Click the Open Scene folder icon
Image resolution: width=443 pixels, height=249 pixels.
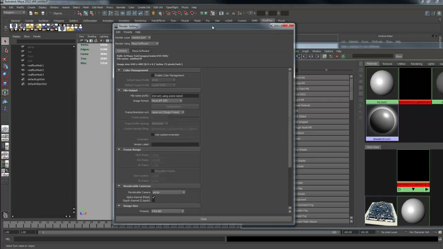(x=36, y=13)
